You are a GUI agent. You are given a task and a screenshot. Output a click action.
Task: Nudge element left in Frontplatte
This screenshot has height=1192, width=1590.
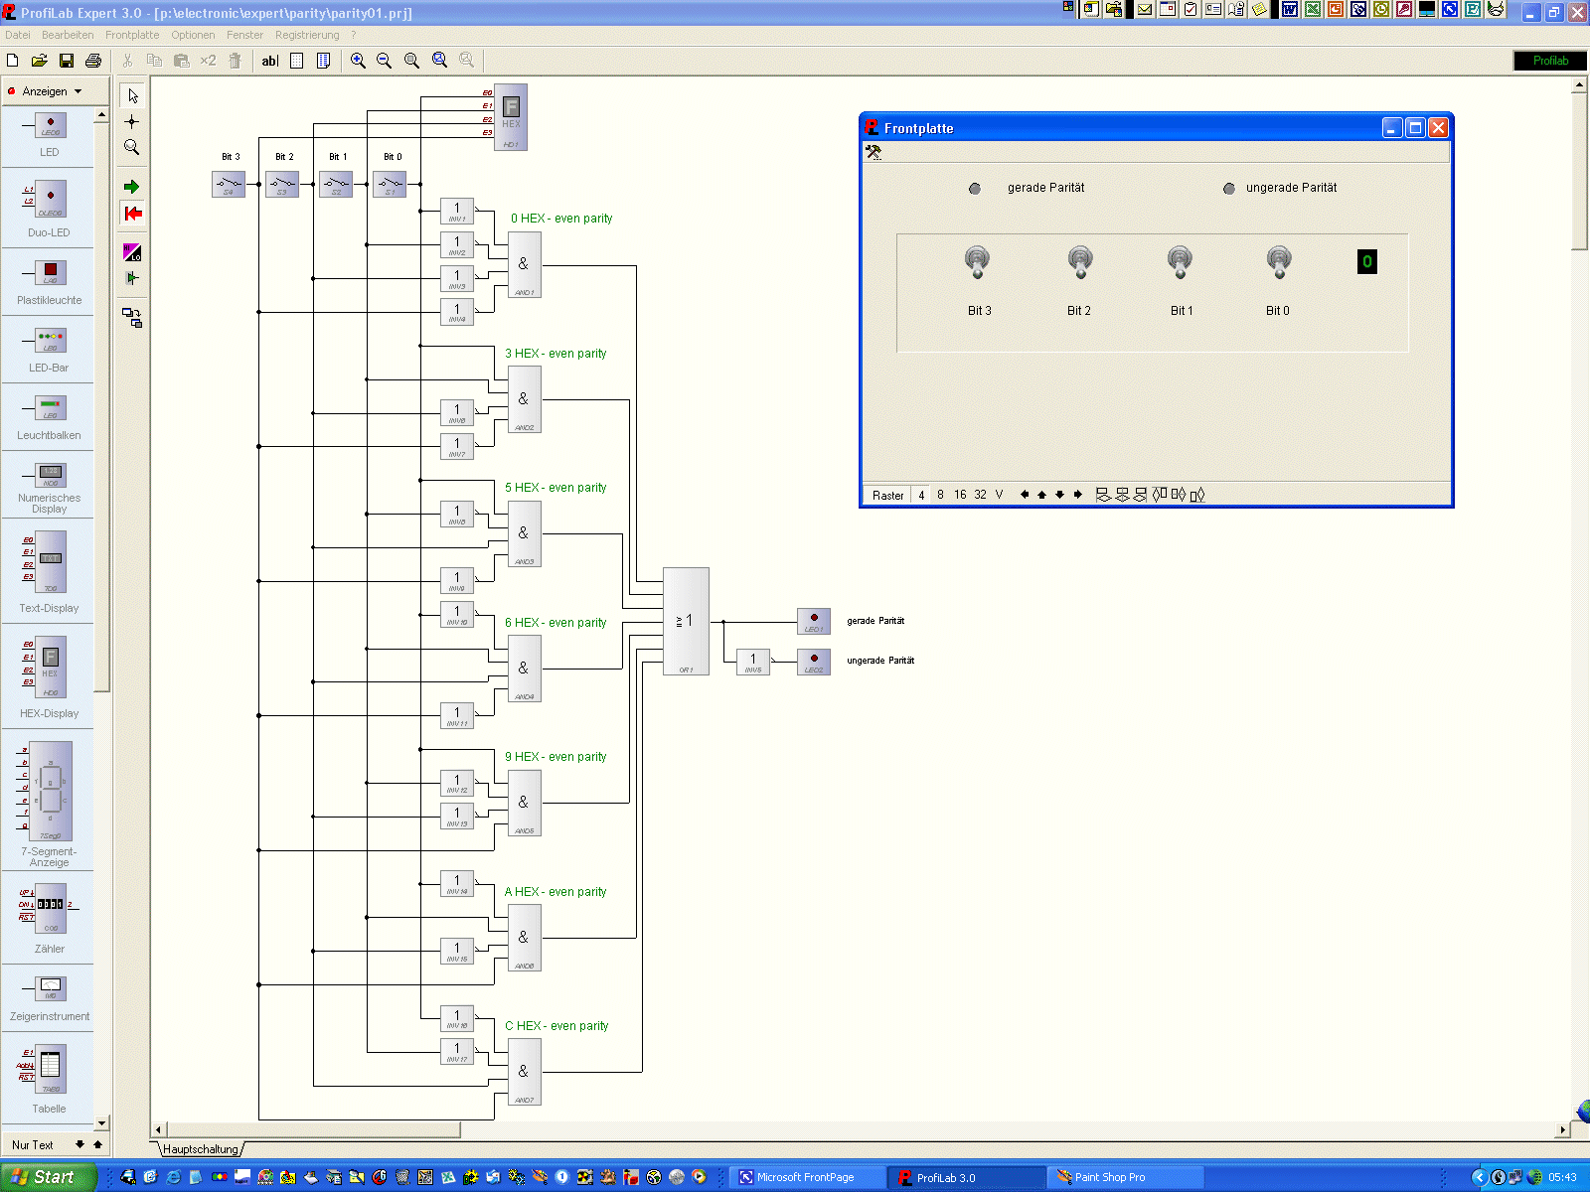(x=1024, y=495)
